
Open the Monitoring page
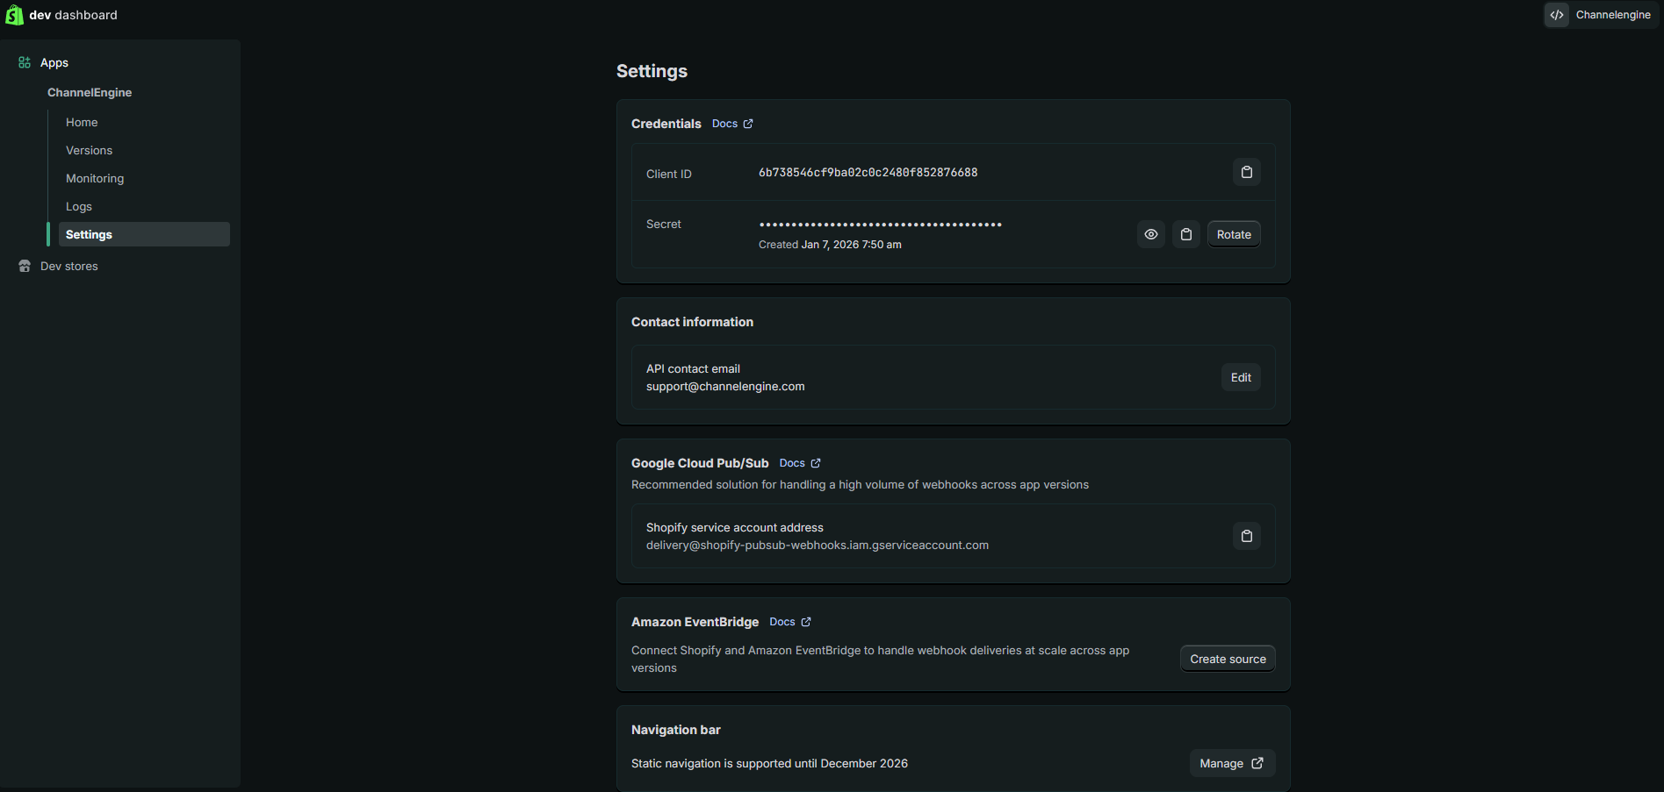pos(95,178)
